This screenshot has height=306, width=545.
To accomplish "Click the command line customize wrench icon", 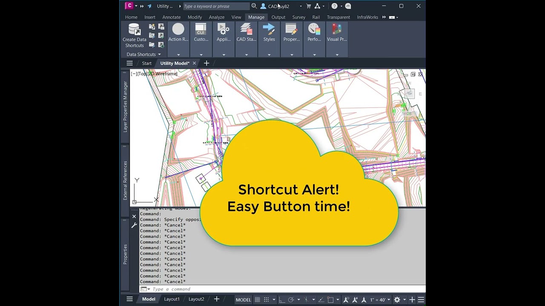I will (x=134, y=225).
